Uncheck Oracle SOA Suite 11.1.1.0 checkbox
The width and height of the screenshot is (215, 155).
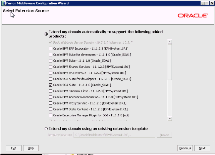coord(50,85)
